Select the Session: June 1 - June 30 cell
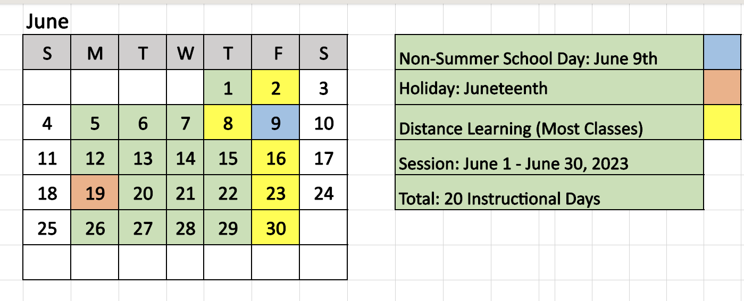This screenshot has height=301, width=744. (x=549, y=157)
